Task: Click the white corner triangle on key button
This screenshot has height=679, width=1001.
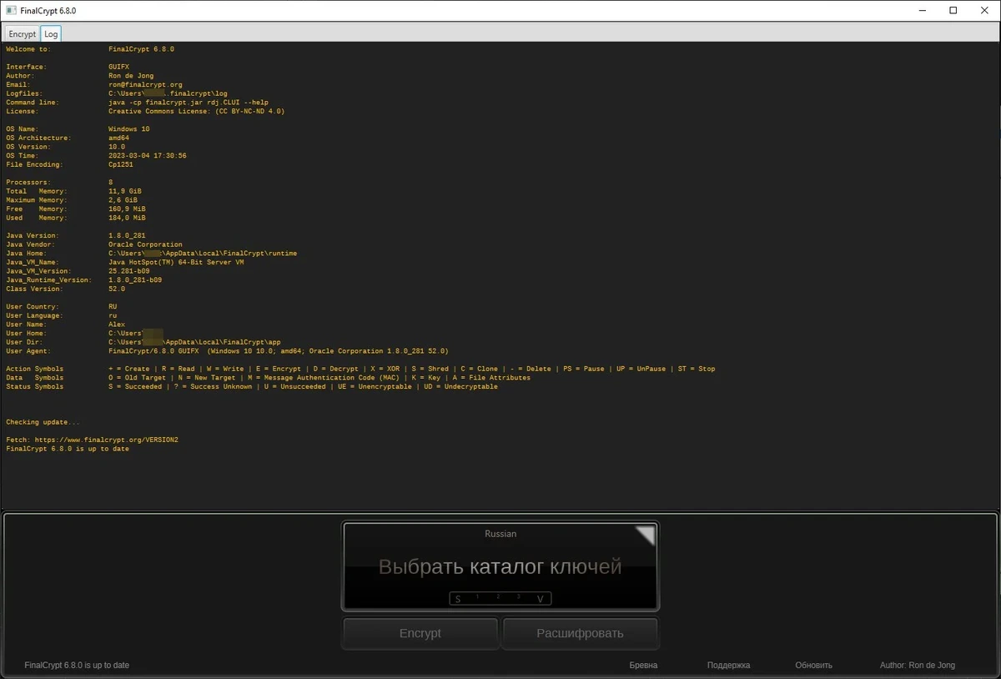Action: (645, 536)
